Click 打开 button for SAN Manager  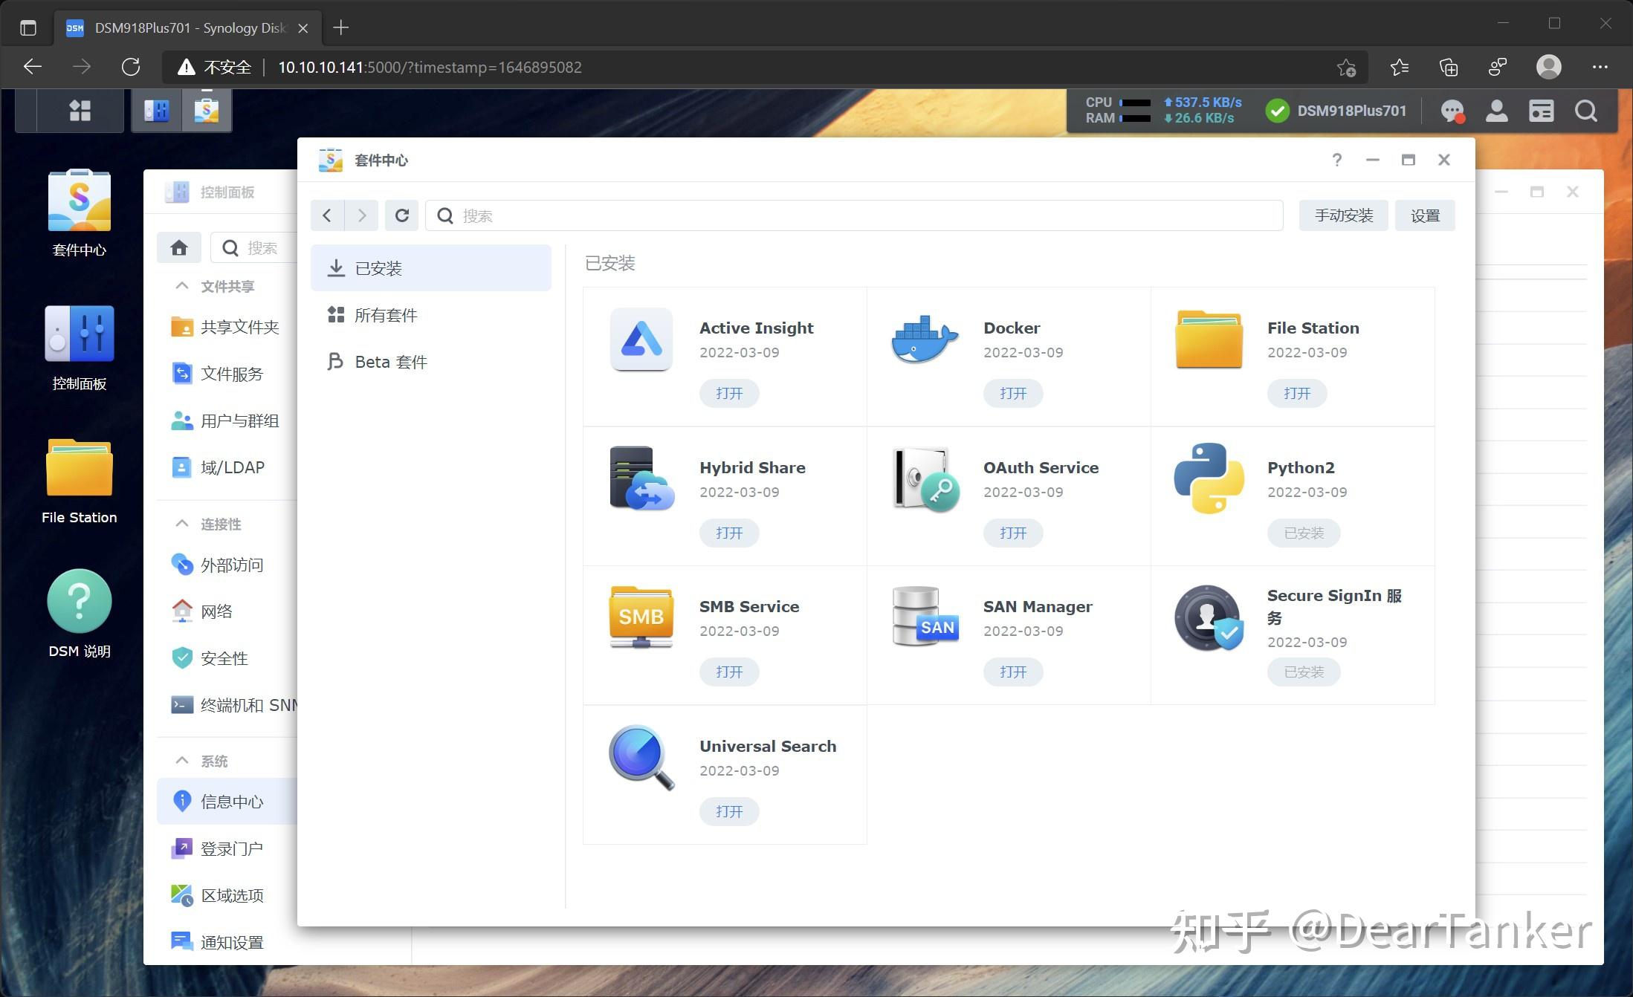pos(1013,672)
